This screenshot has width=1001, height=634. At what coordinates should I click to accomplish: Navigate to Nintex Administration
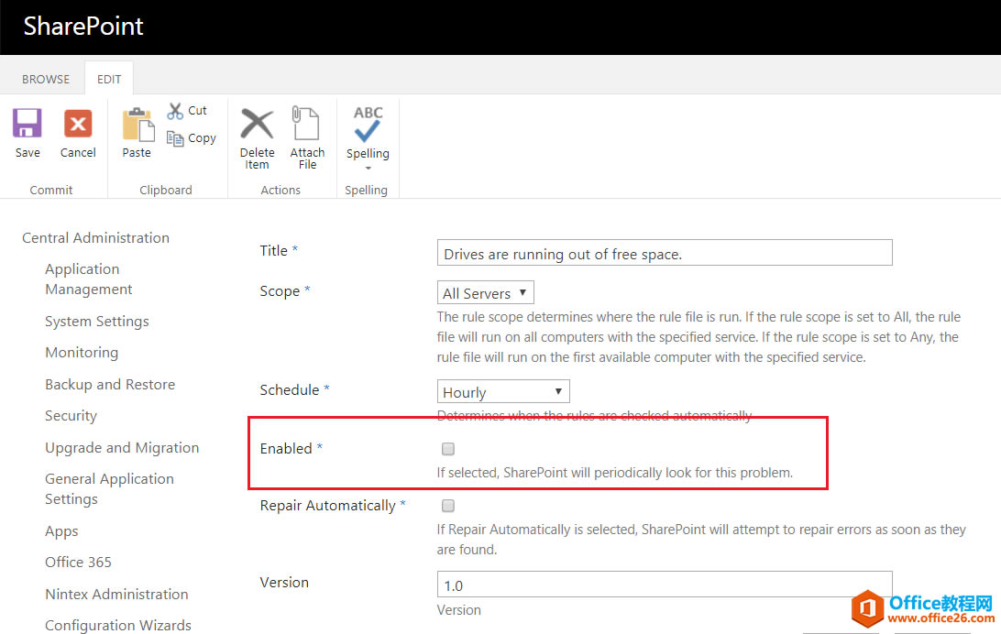[x=116, y=594]
